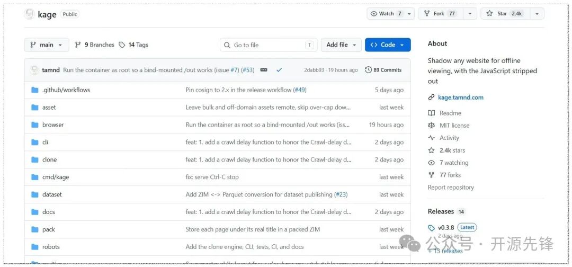Open the Watch notifications dropdown arrow

coord(409,14)
